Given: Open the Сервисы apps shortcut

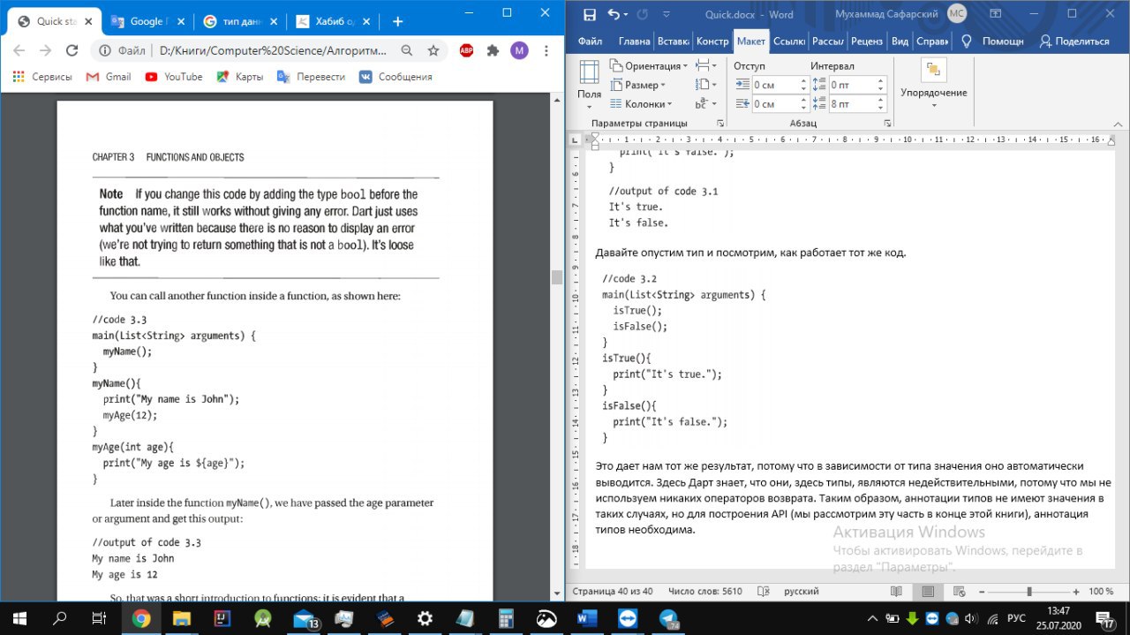Looking at the screenshot, I should [x=42, y=77].
